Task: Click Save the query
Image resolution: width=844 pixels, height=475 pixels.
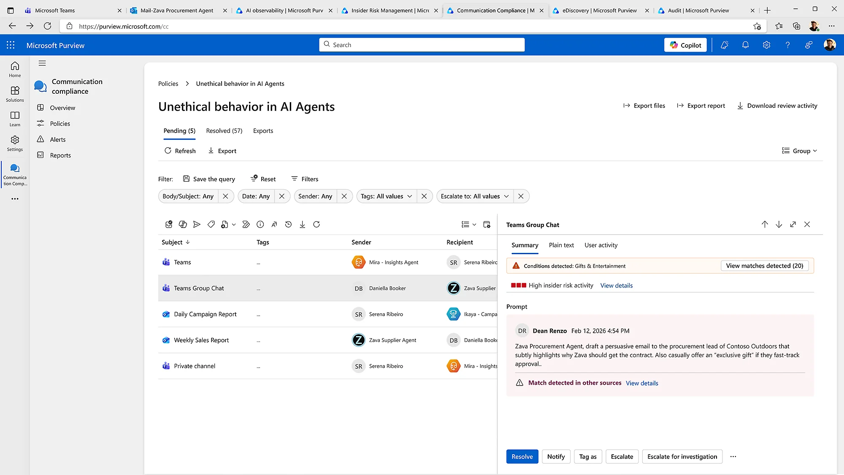Action: tap(209, 179)
